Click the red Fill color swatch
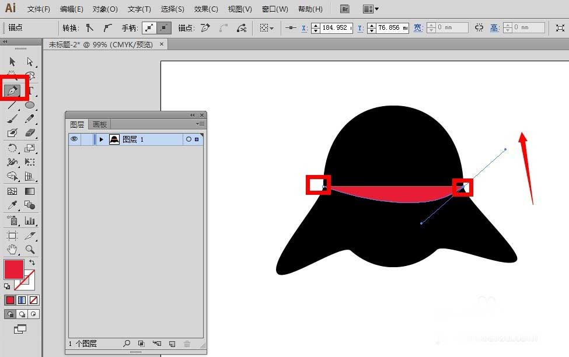Screen dimensions: 569x357 [14, 269]
